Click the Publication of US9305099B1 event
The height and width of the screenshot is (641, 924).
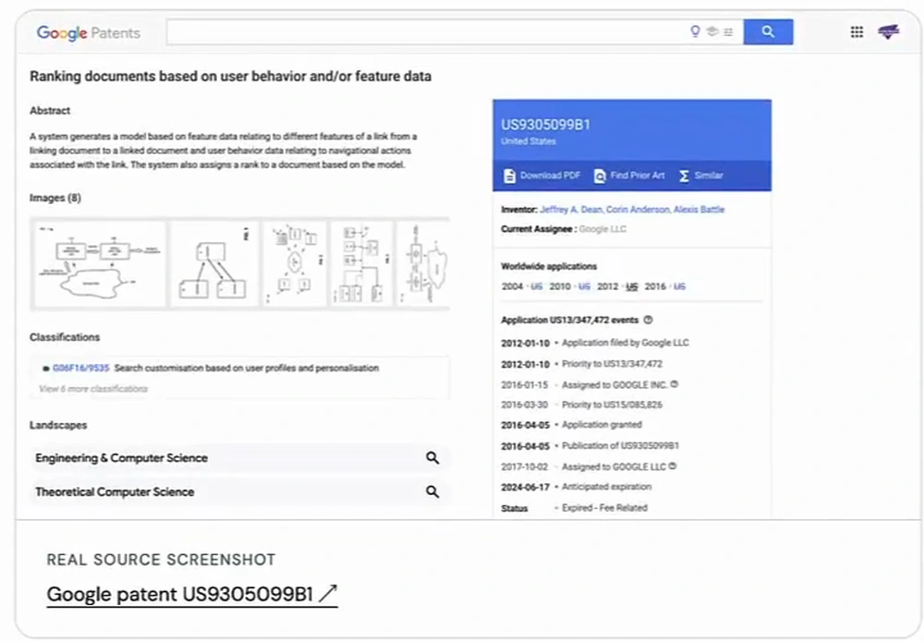point(620,445)
